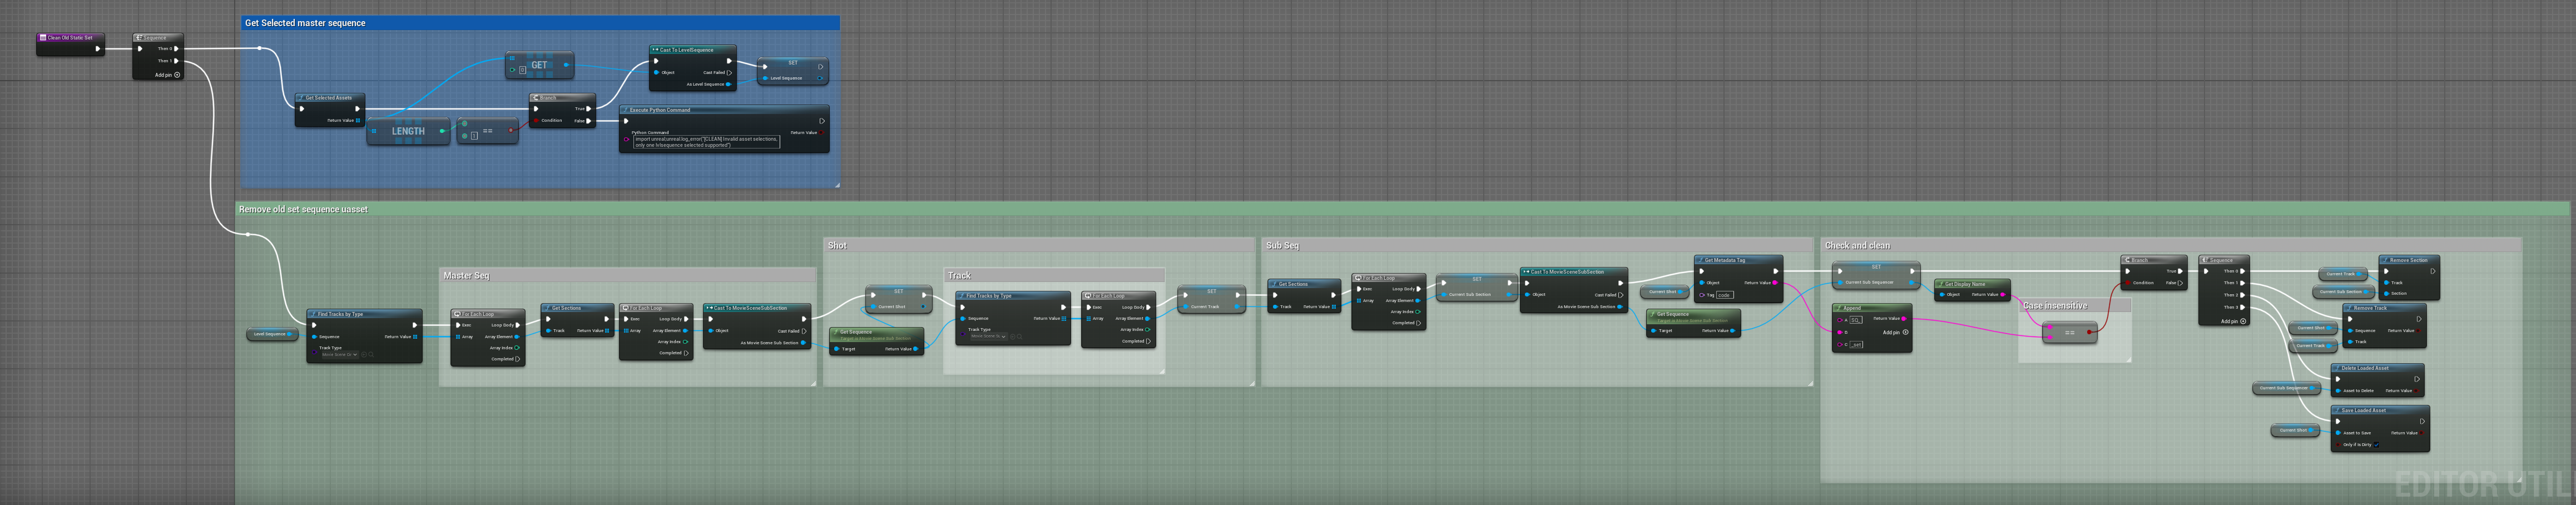Click the Then 1 exec pin of first Sequence
Screen dimensions: 2576x505
[x=176, y=61]
